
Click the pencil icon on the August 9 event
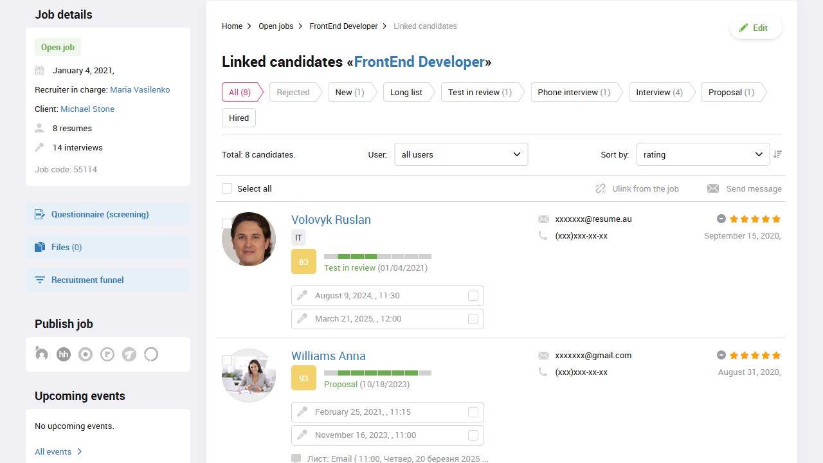click(302, 295)
